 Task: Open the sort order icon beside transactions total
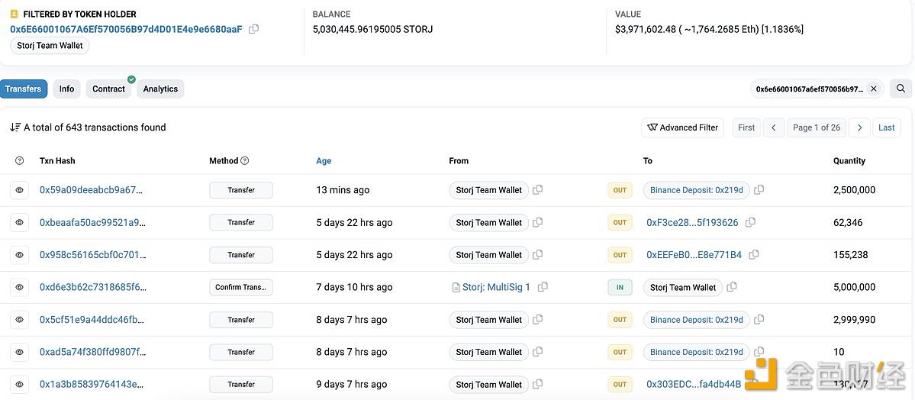[15, 127]
